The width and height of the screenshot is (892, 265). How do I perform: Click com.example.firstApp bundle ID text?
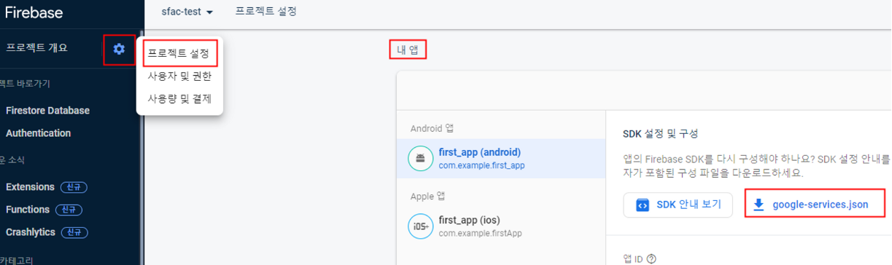point(480,233)
